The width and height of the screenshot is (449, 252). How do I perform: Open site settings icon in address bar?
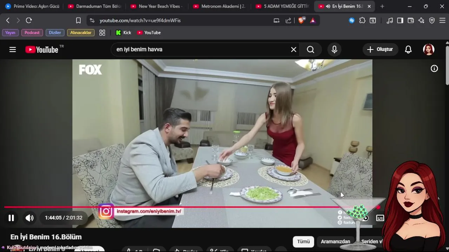92,20
